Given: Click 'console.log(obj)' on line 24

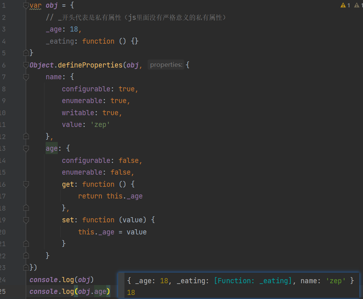Looking at the screenshot, I should (x=61, y=280).
